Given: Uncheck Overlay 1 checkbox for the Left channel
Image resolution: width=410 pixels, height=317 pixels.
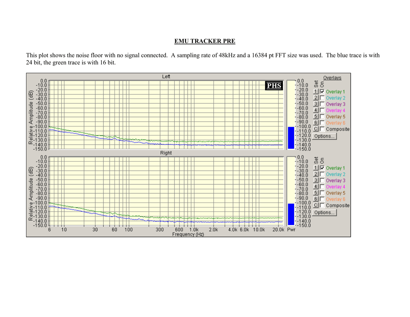Looking at the screenshot, I should point(322,92).
